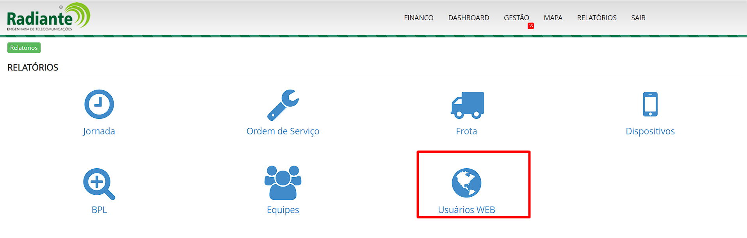Click the Ordem de Serviço wrench icon
Viewport: 747px width, 238px height.
283,105
